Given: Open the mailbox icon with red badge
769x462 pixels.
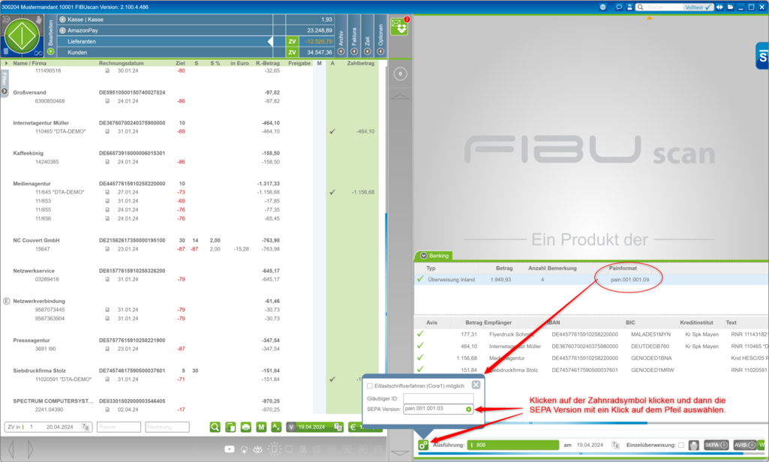Looking at the screenshot, I should click(400, 26).
